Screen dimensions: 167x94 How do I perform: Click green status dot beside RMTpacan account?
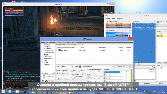(108, 36)
